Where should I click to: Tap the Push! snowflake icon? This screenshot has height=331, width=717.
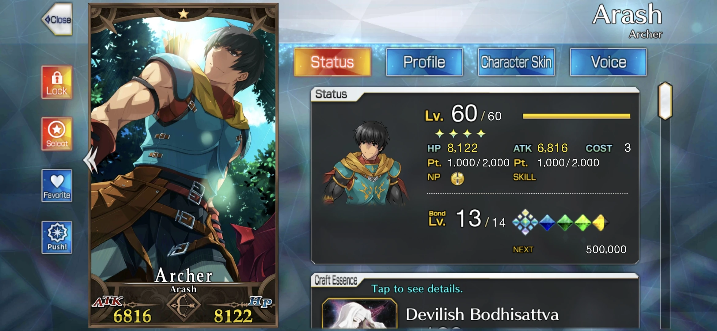pyautogui.click(x=57, y=237)
